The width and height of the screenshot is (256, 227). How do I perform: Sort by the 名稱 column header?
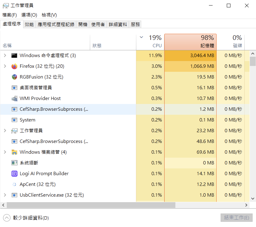45,42
